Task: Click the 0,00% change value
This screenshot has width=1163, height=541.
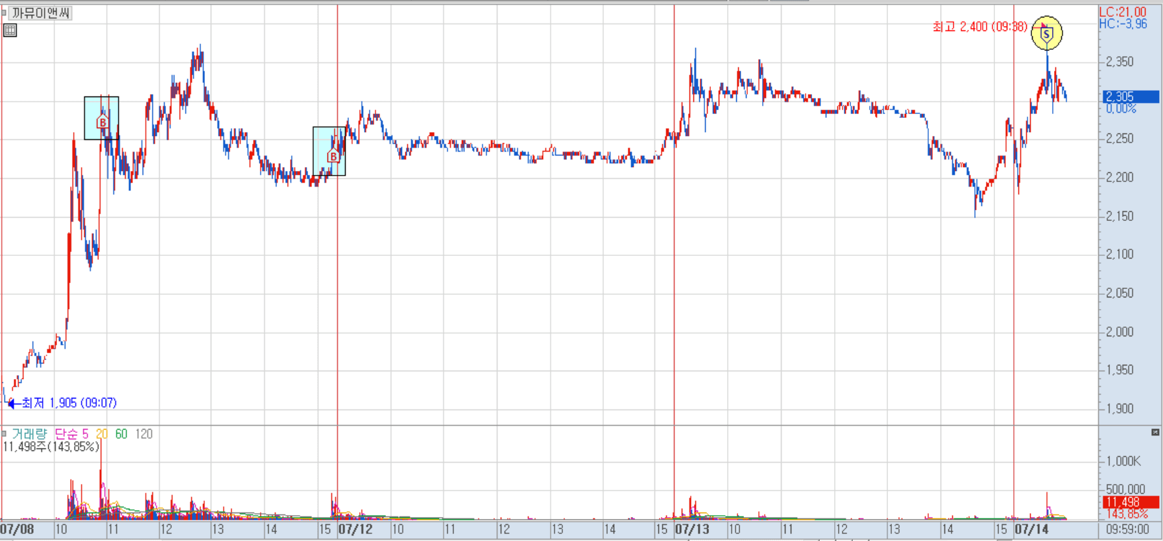Action: click(1121, 109)
